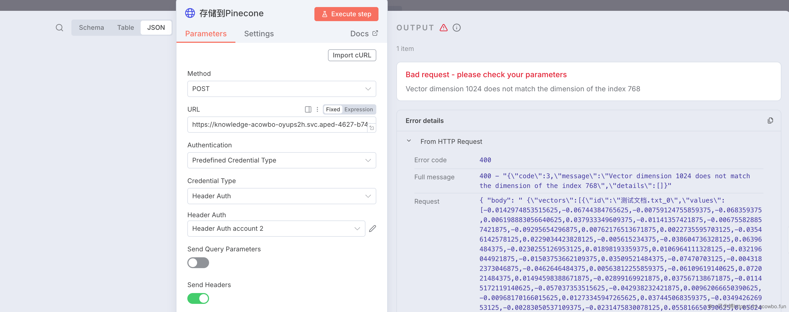This screenshot has height=312, width=789.
Task: Click the output info circle icon
Action: [456, 28]
